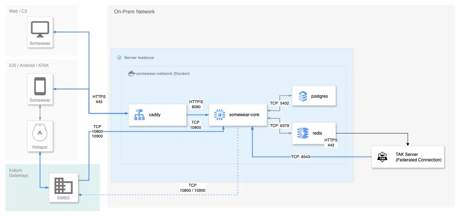Viewport: 458px width, 216px height.
Task: Click the 'Server Instance' label text
Action: [x=139, y=58]
